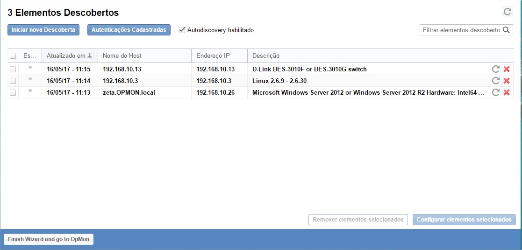Click the Descrição column header
Viewport: 522px width, 250px height.
266,56
